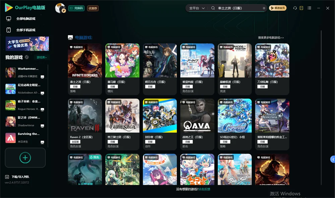The image size is (335, 198).
Task: Click the PC icon beside ShadowVerse entry
Action: pyautogui.click(x=42, y=126)
